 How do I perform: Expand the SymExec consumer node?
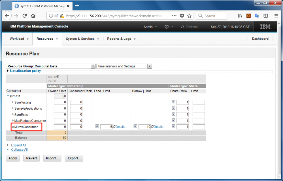click(13, 114)
